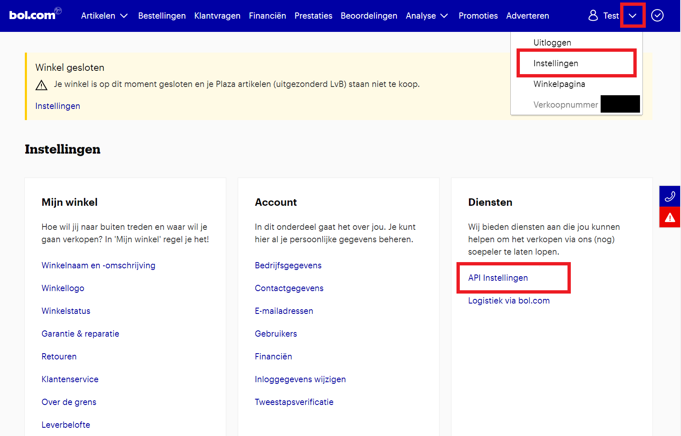
Task: Open the Beoordelingen page
Action: 369,16
